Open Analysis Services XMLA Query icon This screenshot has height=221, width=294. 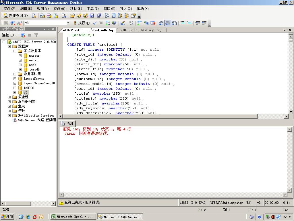(56, 16)
